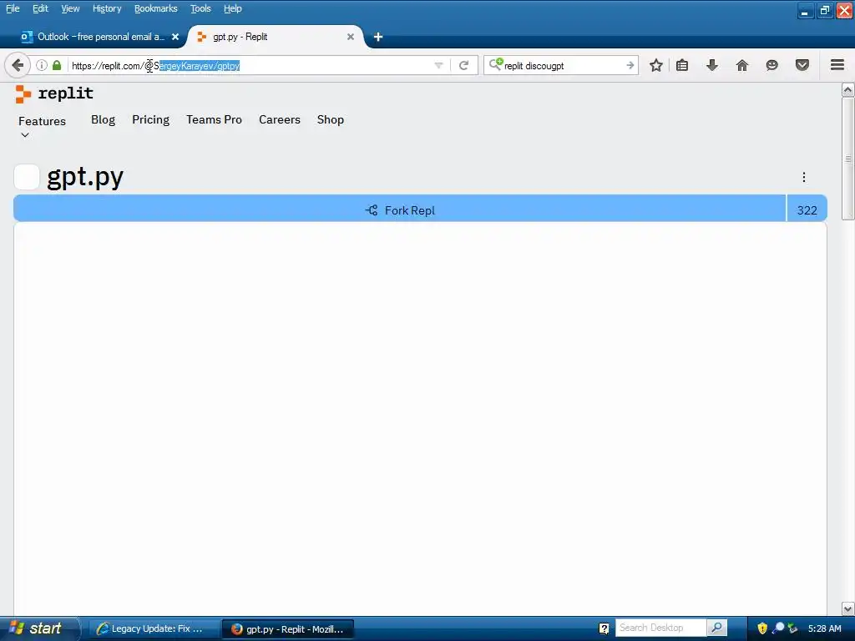Click the Fork Repl button

coord(400,209)
